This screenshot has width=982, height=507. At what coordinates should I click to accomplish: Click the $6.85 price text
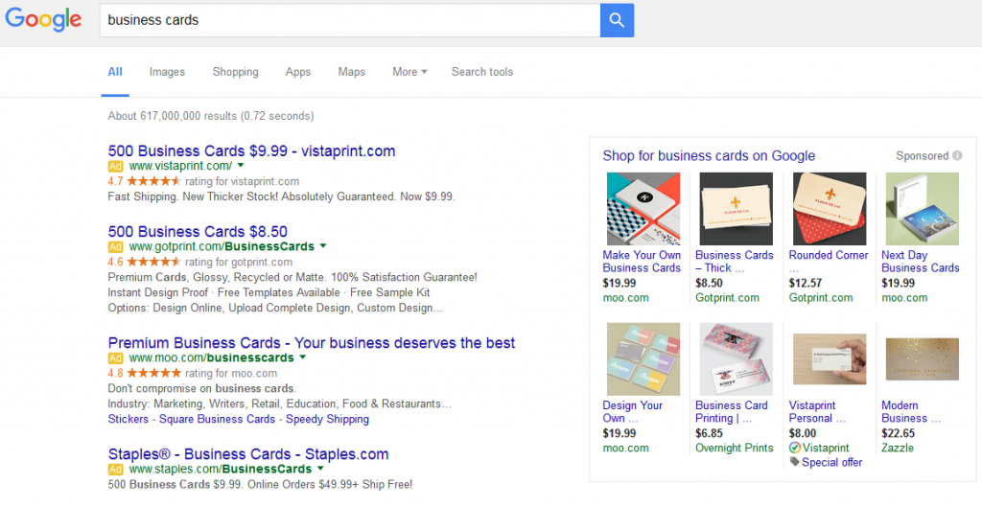(709, 433)
